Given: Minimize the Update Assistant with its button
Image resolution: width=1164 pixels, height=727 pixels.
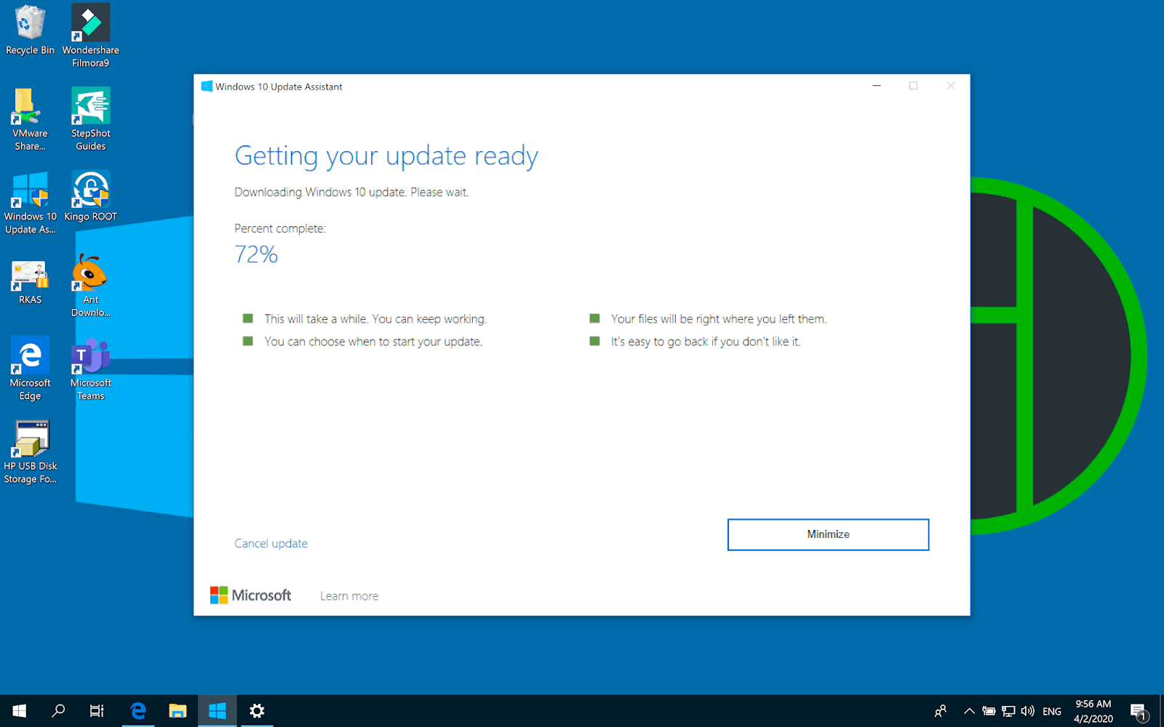Looking at the screenshot, I should pyautogui.click(x=827, y=534).
